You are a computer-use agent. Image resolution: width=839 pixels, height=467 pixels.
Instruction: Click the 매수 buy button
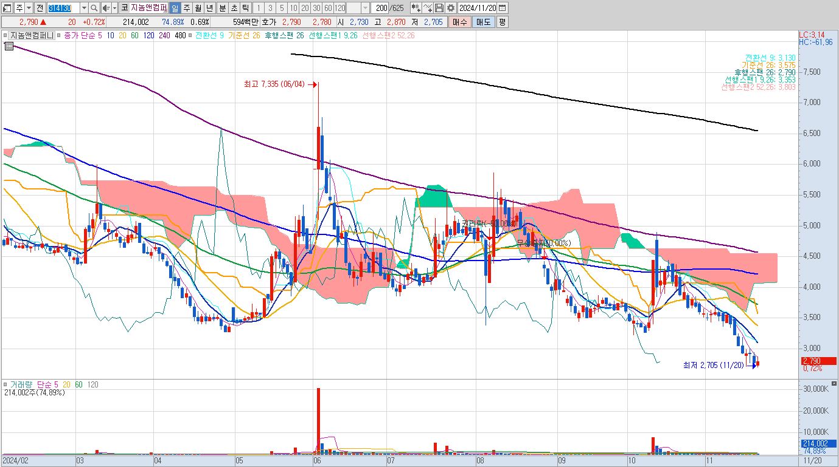(459, 22)
